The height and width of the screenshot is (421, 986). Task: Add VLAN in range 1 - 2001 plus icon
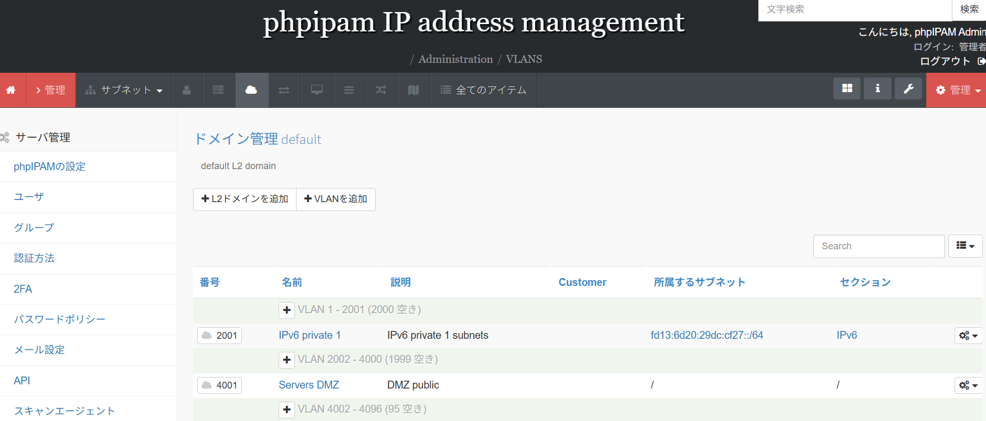(287, 310)
